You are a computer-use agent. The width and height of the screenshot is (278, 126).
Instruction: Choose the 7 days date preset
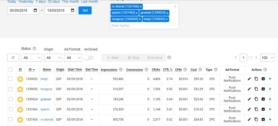pyautogui.click(x=40, y=2)
